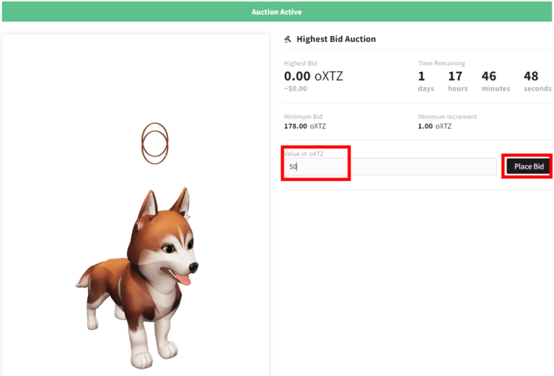
Task: Click the ~$0.00 dollar estimate text
Action: tap(296, 89)
